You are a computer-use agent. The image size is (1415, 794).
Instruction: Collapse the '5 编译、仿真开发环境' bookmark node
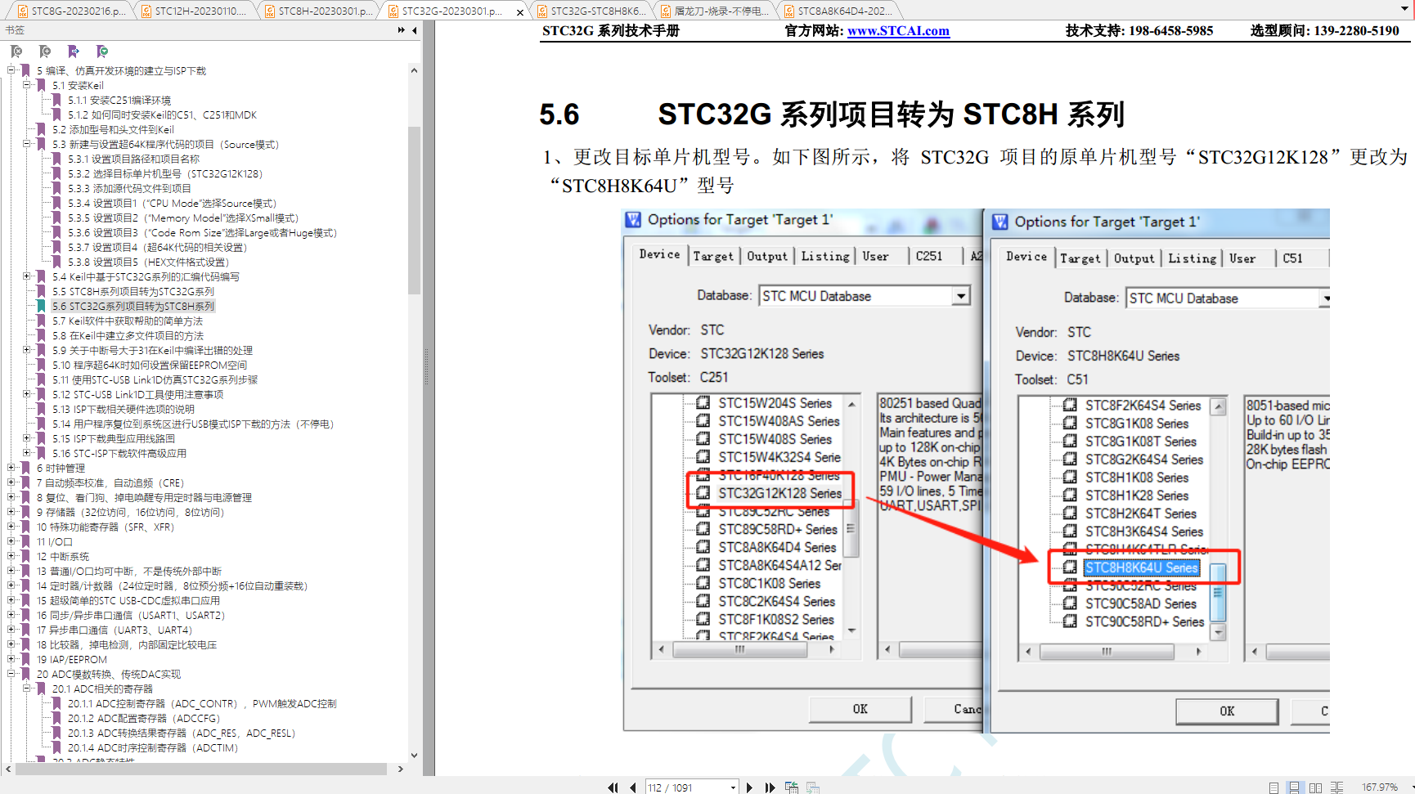pyautogui.click(x=11, y=71)
